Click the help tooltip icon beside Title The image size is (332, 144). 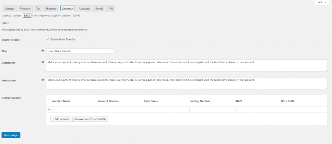43,51
